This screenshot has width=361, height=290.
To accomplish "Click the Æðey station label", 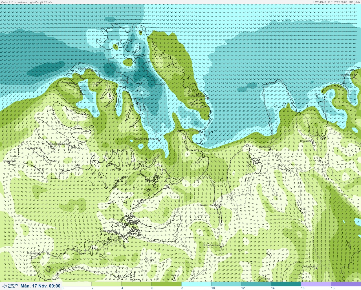I will click(x=124, y=81).
